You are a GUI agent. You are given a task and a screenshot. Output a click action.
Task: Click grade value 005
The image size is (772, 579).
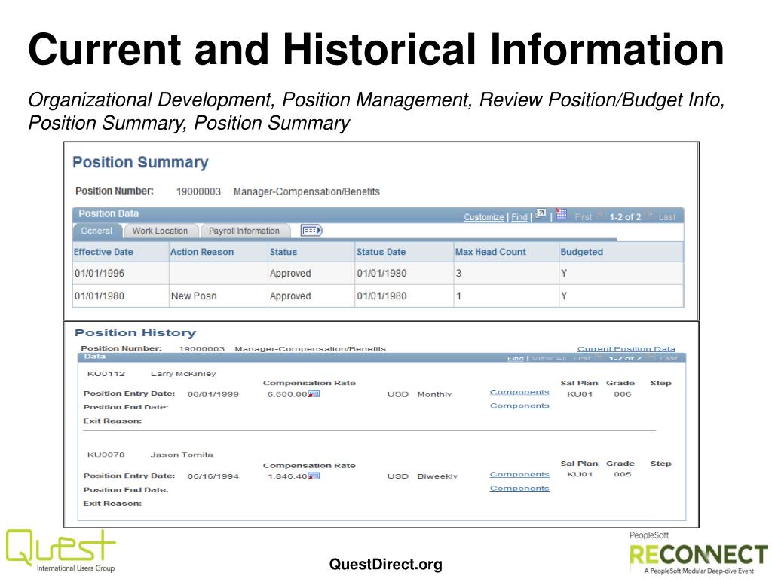point(622,474)
